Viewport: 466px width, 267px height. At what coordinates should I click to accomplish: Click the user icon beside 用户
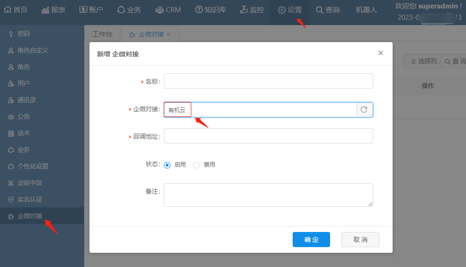11,83
